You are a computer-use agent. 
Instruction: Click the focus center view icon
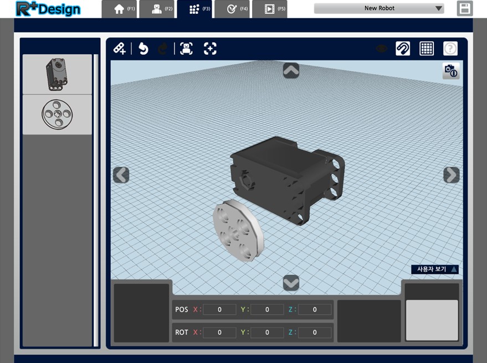pyautogui.click(x=211, y=49)
